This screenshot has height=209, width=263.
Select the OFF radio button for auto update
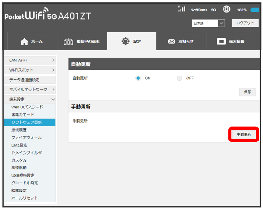click(x=179, y=78)
